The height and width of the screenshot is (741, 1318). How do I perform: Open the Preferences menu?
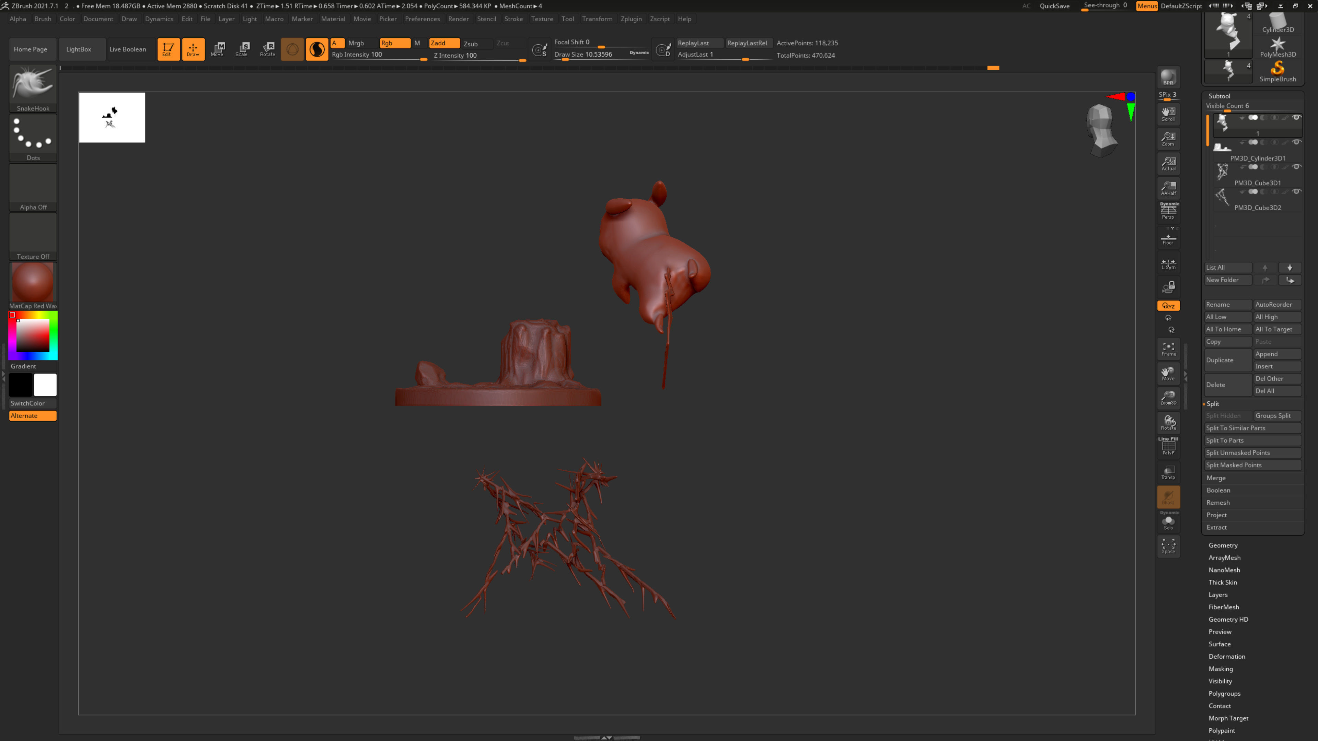[x=422, y=19]
